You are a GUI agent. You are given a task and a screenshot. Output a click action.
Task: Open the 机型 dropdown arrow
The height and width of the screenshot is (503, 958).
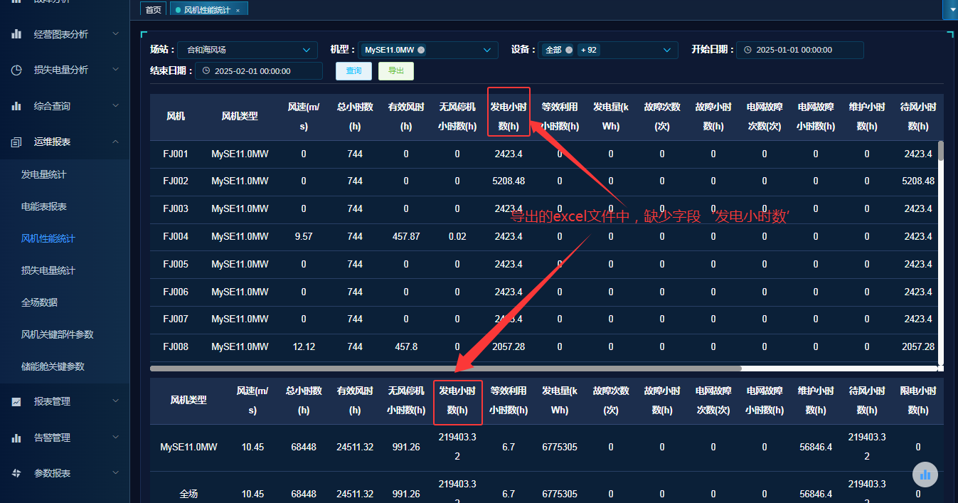(x=487, y=50)
